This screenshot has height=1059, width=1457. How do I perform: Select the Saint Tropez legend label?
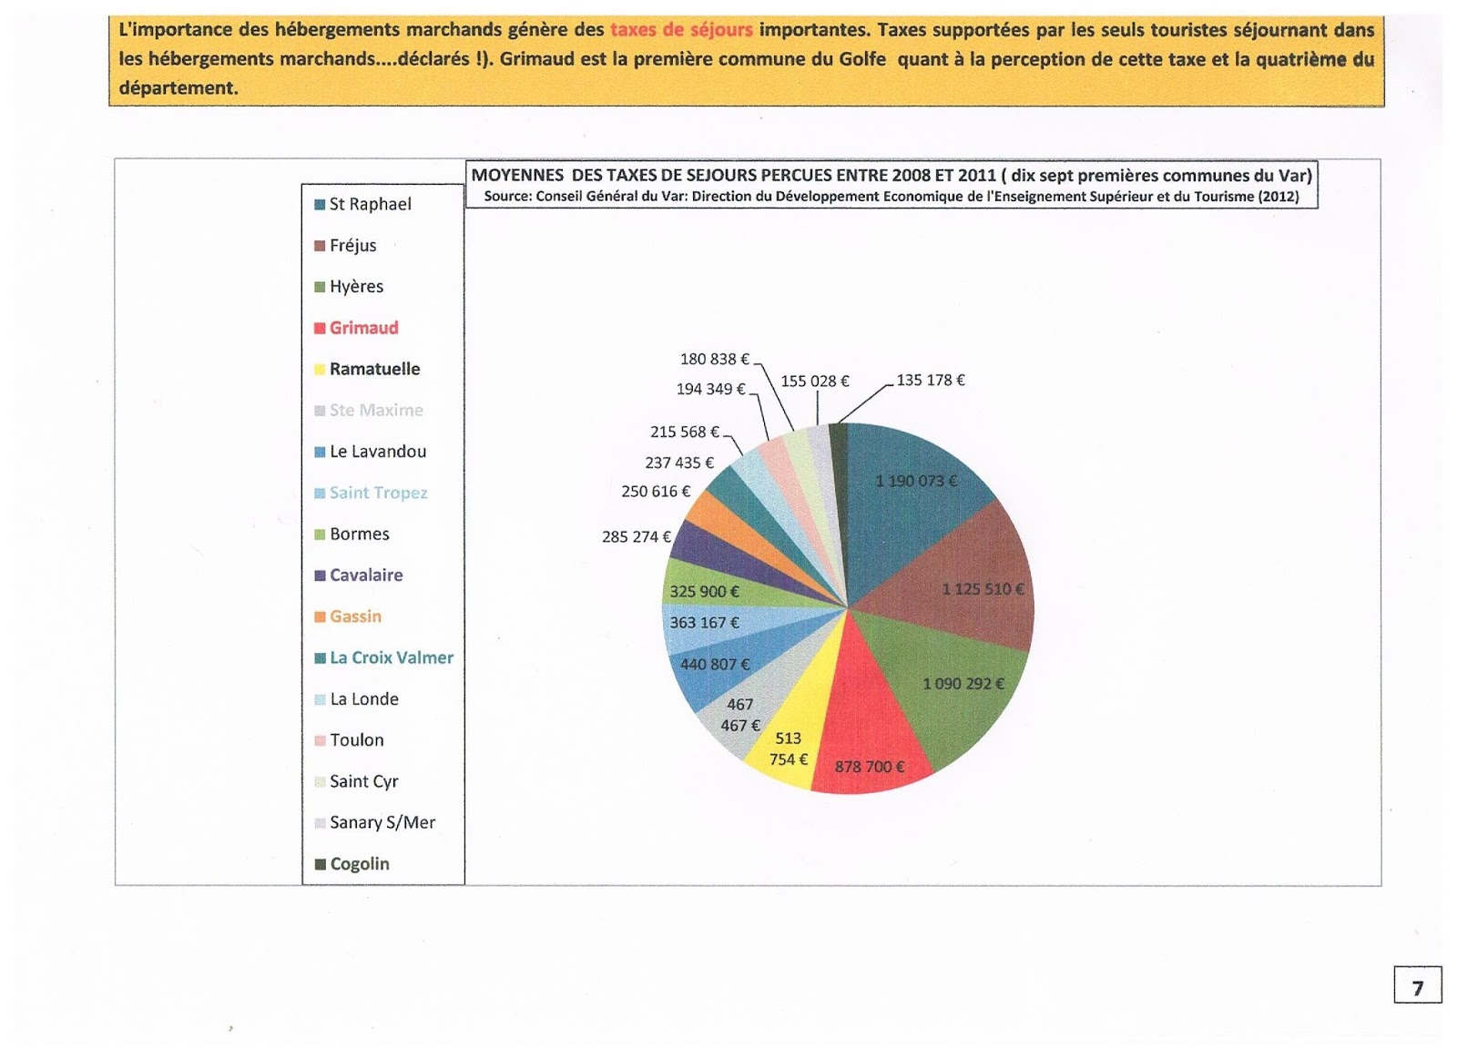(378, 493)
